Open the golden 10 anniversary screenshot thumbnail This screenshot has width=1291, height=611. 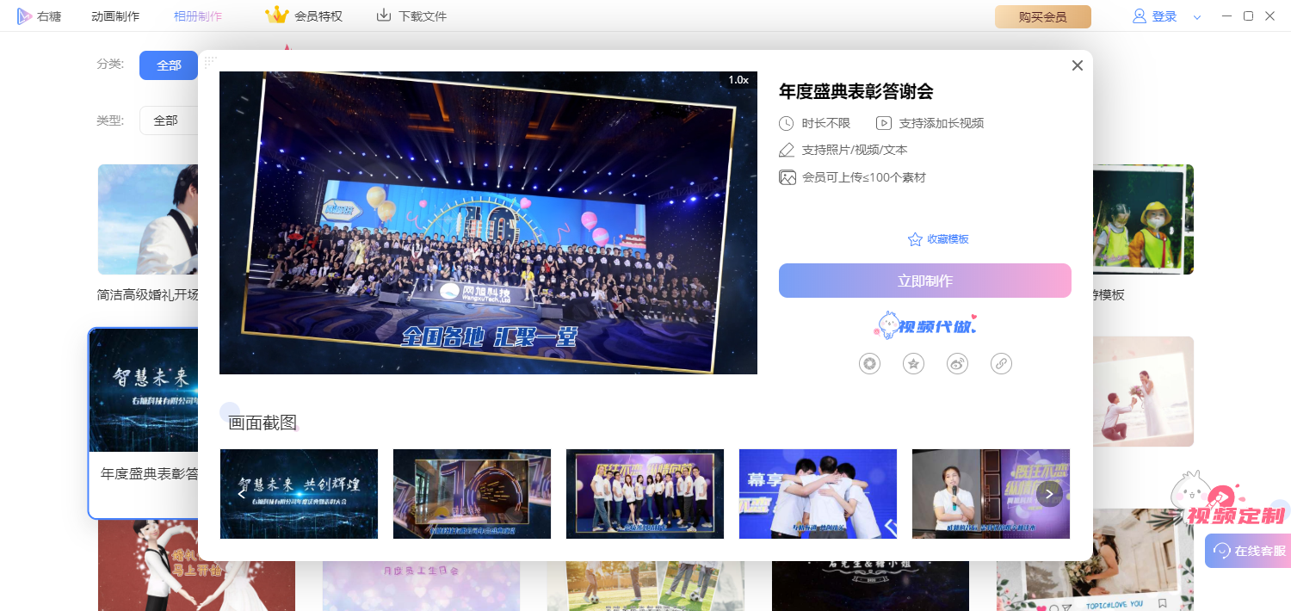(x=472, y=494)
